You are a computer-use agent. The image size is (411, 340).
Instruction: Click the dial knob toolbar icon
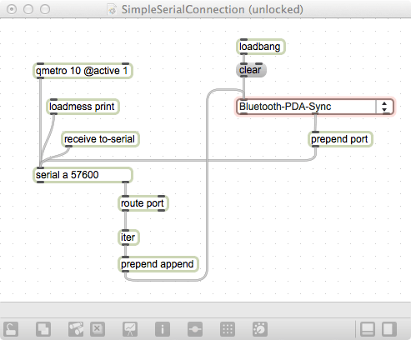point(260,329)
